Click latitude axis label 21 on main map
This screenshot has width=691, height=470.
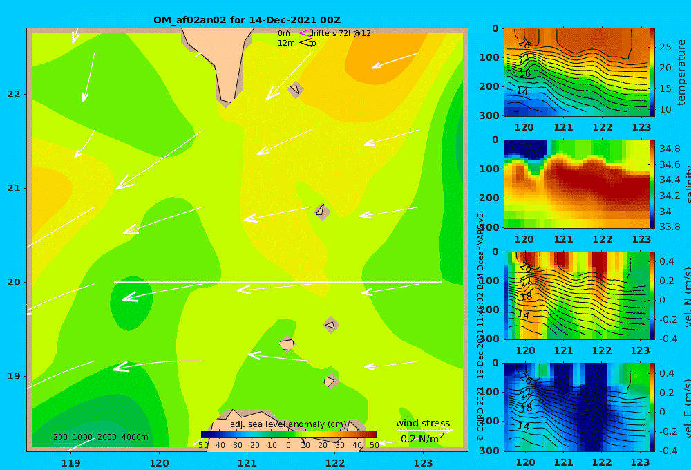[14, 188]
